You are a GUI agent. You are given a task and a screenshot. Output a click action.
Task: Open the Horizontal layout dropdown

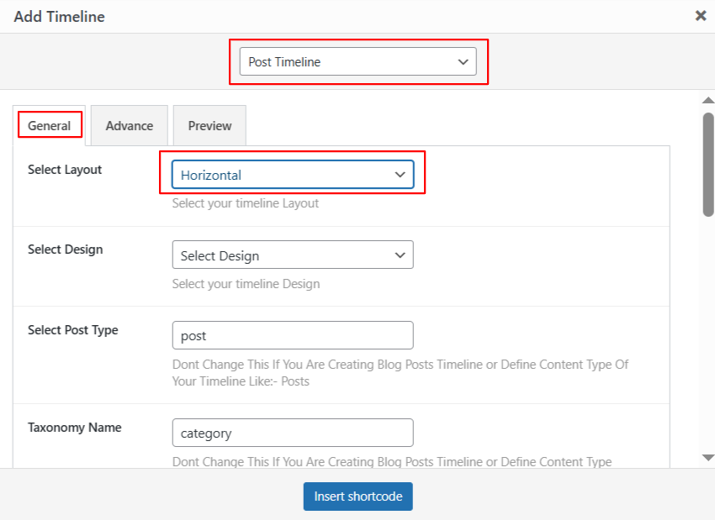click(x=292, y=175)
